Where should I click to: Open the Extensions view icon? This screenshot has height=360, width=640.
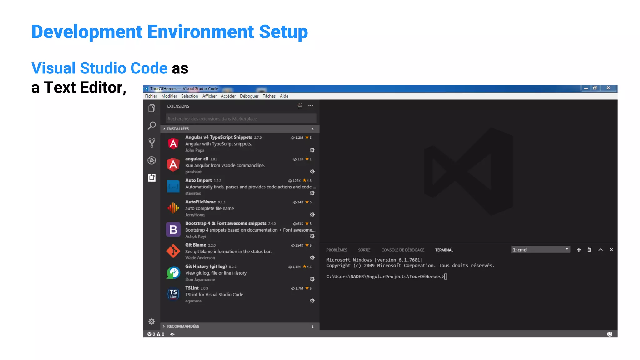coord(152,178)
